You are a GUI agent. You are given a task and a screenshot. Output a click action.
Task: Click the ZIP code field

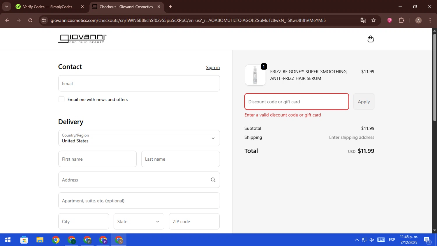click(194, 221)
